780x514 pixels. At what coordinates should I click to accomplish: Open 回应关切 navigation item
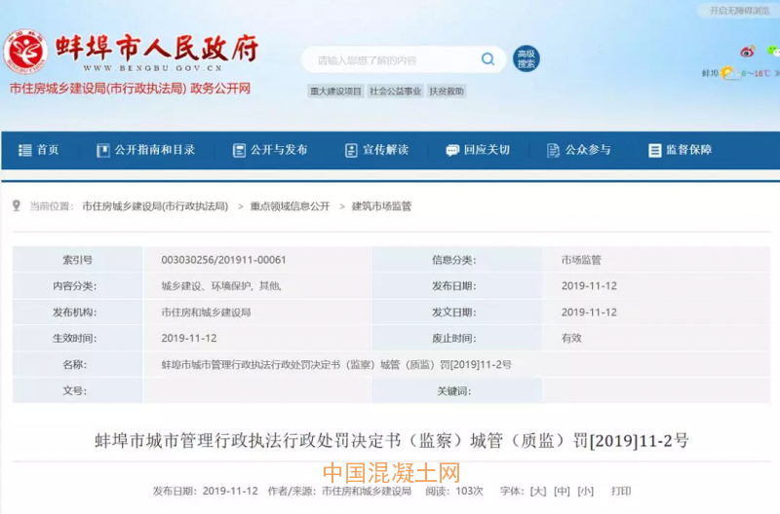(478, 150)
